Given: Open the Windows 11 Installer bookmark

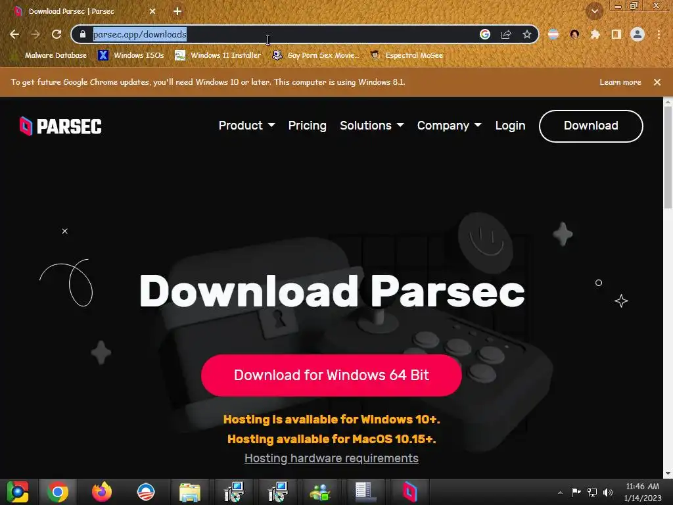Looking at the screenshot, I should (x=218, y=55).
